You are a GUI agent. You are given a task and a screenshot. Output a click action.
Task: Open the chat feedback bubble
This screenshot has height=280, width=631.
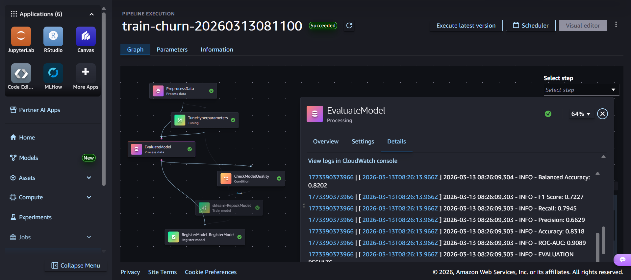coord(622,260)
